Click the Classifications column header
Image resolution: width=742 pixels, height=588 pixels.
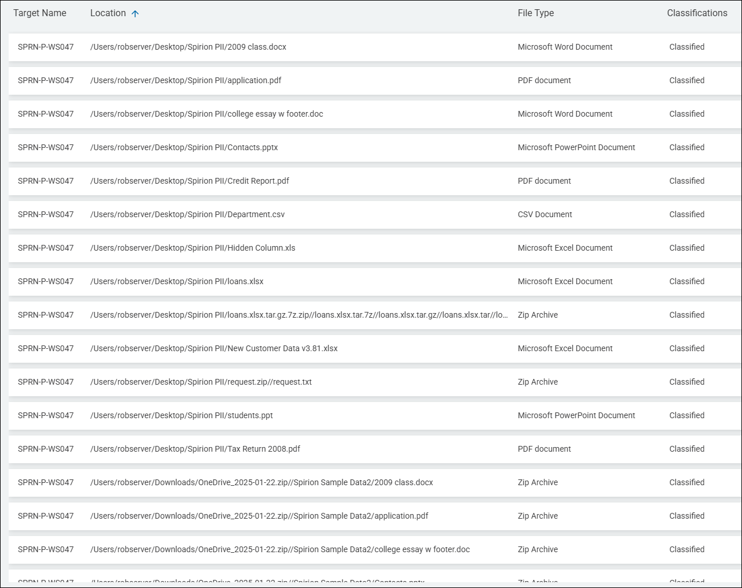696,13
